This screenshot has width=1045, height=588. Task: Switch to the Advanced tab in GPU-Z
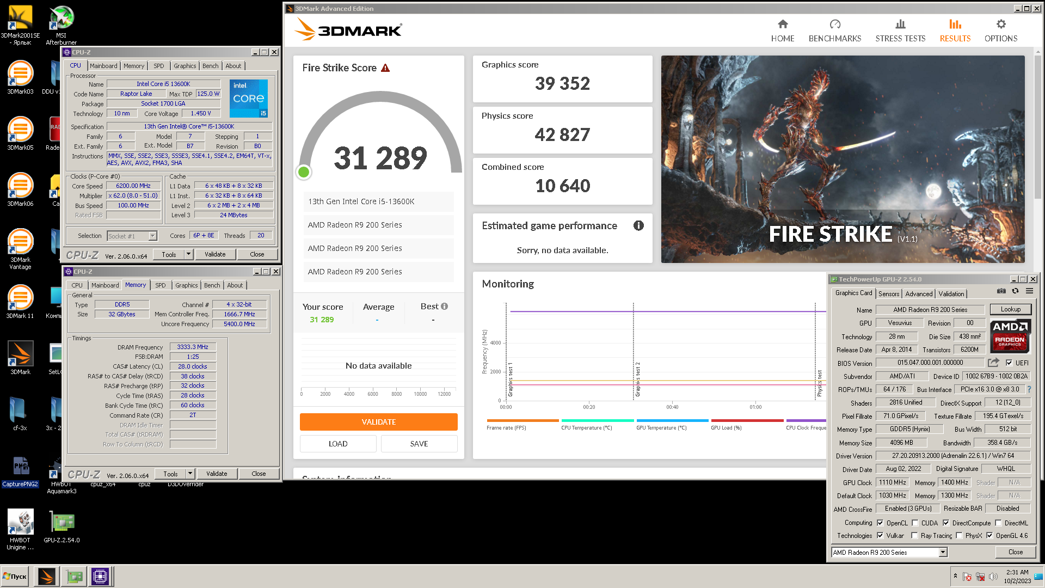coord(919,293)
